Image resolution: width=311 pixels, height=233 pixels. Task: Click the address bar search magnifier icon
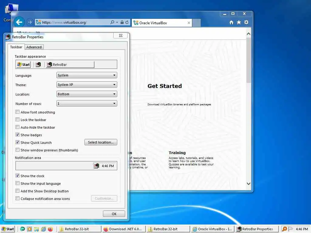tap(112, 22)
